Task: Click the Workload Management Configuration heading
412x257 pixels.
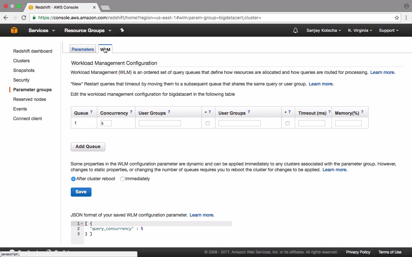Action: [x=114, y=63]
